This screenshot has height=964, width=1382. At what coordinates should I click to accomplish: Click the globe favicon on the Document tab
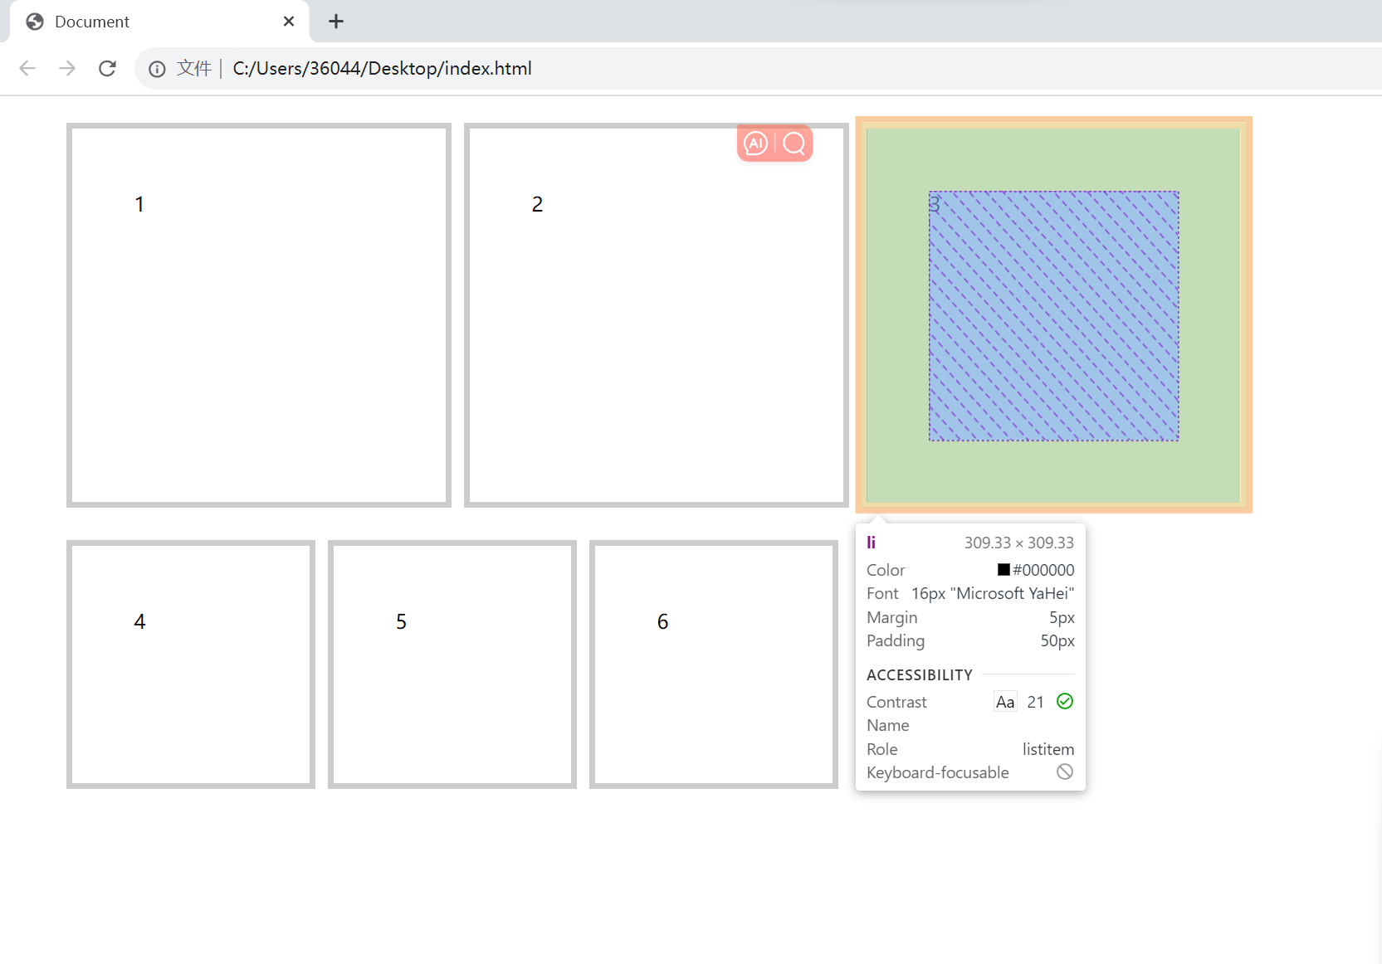(x=35, y=22)
